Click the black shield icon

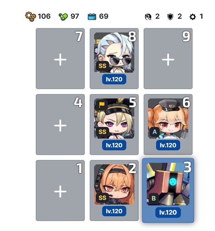(x=170, y=17)
